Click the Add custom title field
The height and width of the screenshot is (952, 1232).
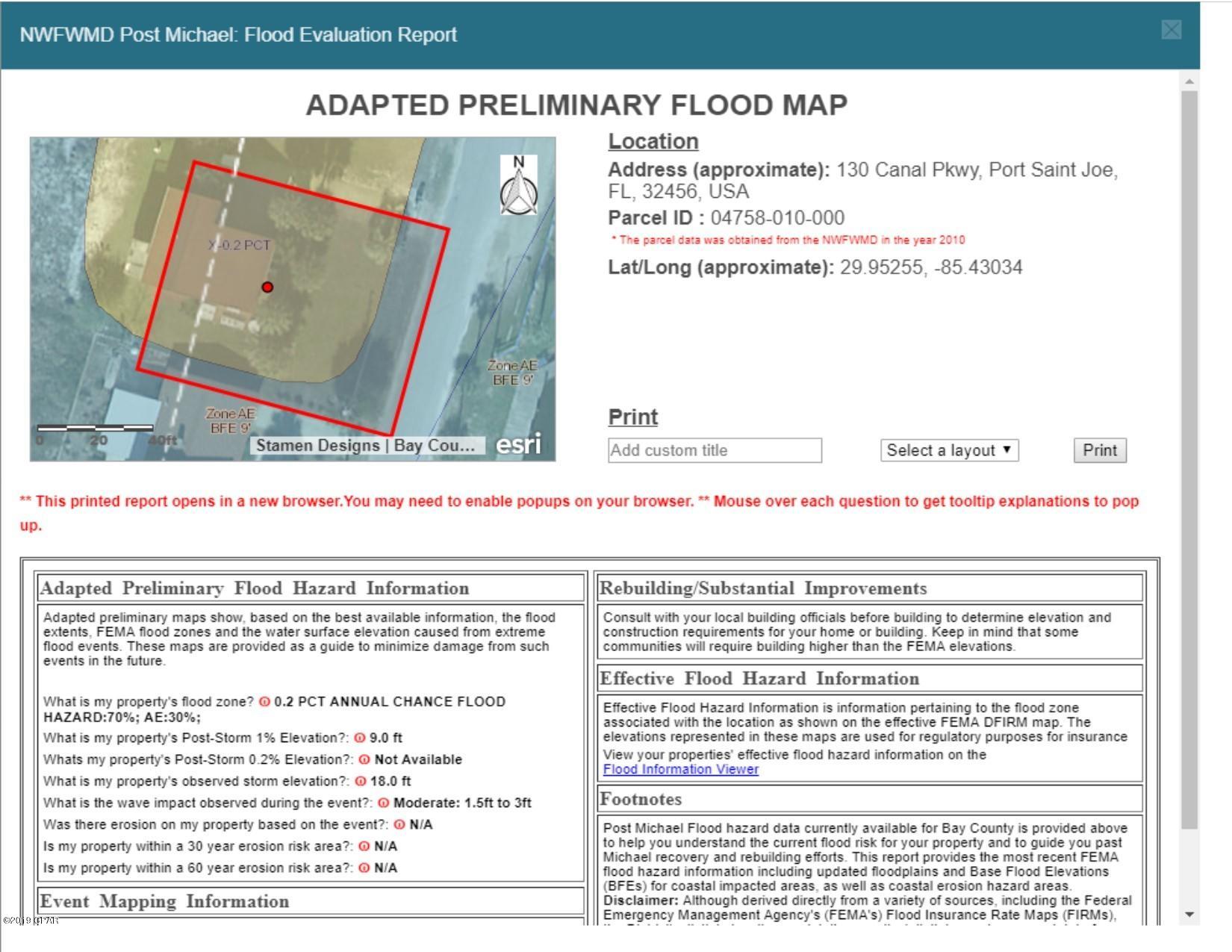pos(715,450)
